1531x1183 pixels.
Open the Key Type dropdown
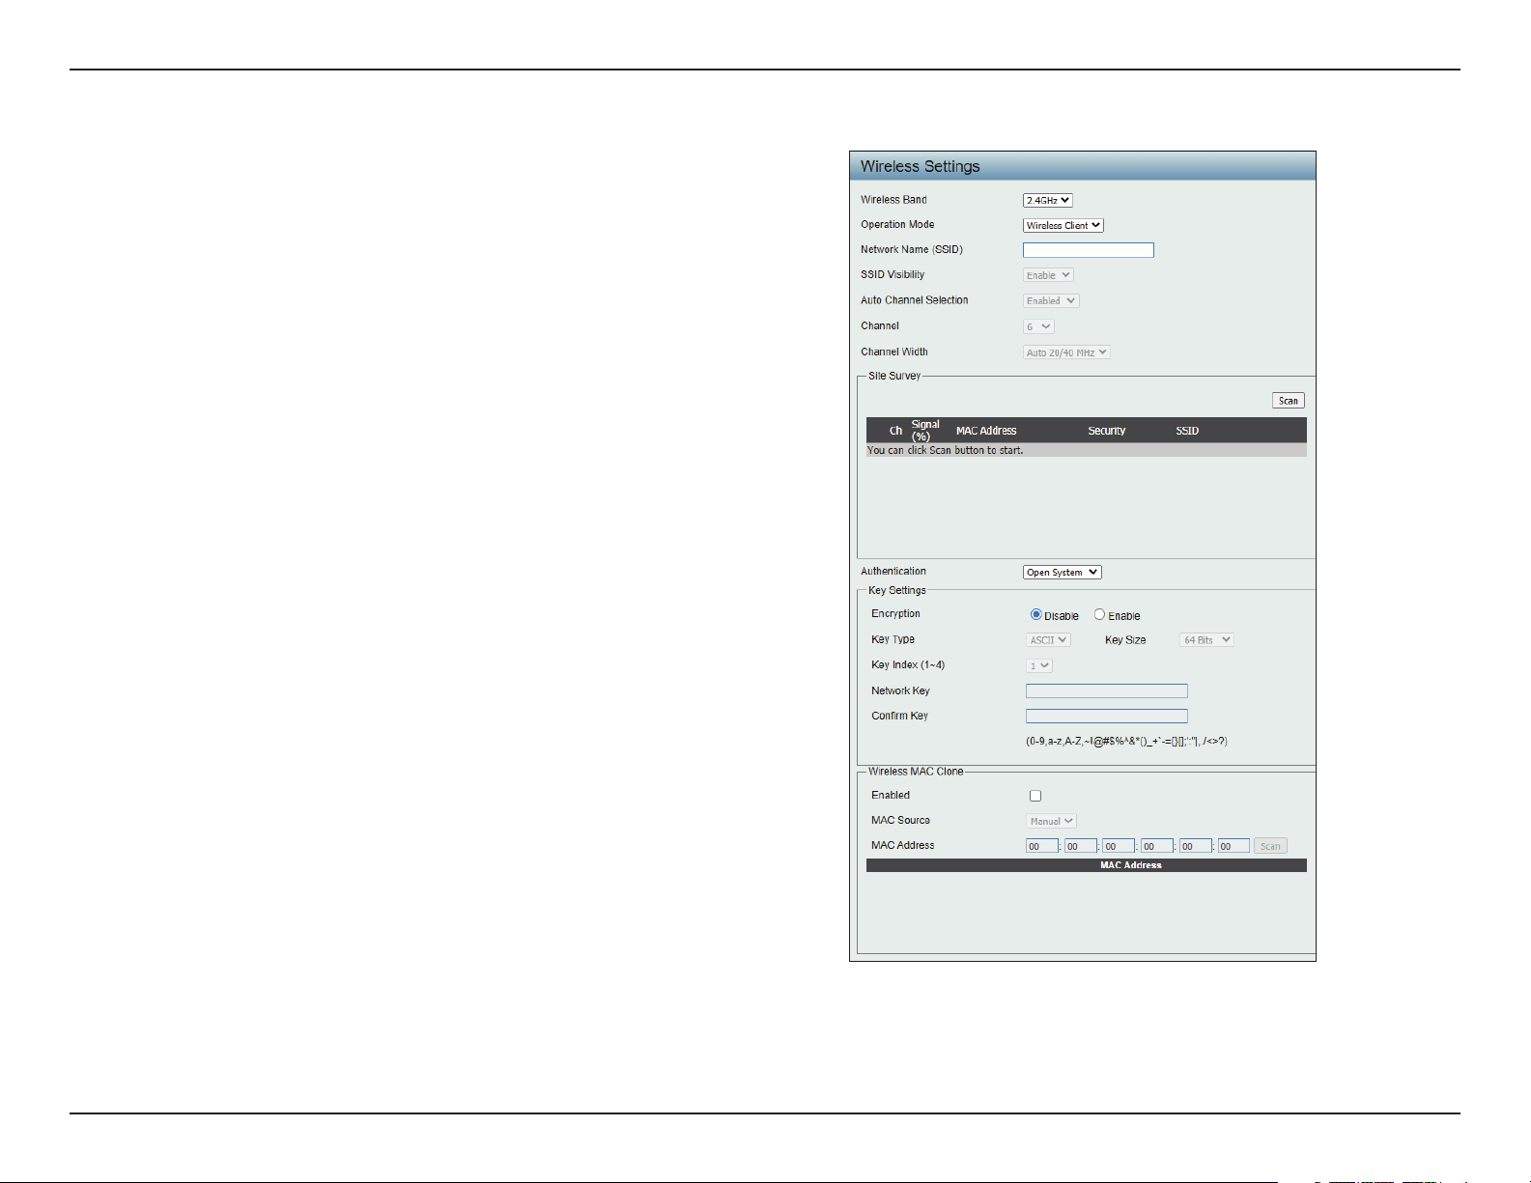point(1048,639)
